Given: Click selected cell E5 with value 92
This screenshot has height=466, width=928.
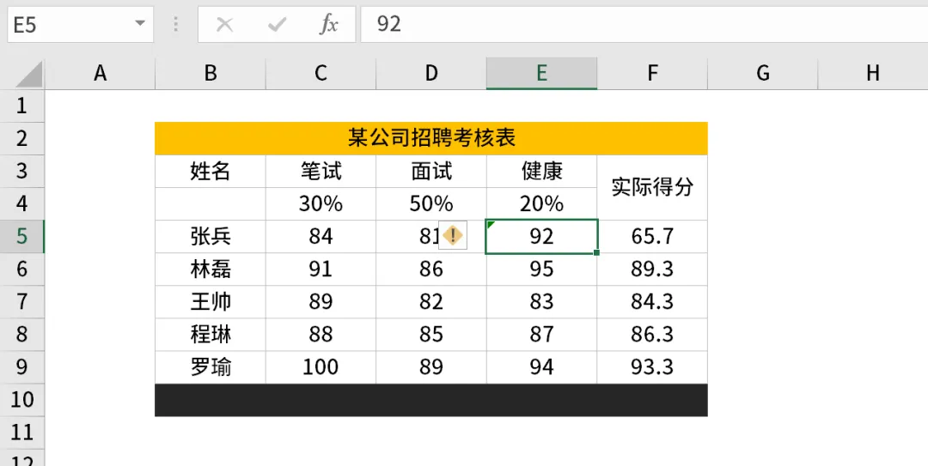Looking at the screenshot, I should pos(541,237).
